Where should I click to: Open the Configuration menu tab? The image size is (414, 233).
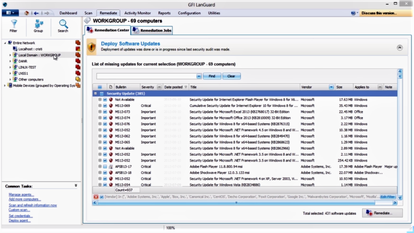189,13
